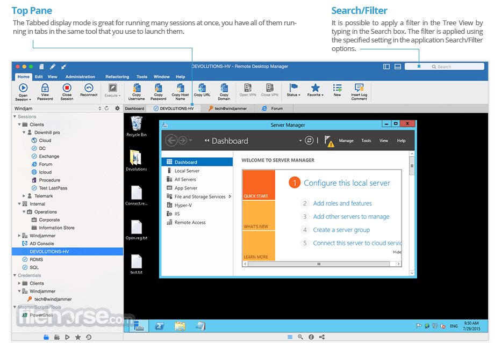Select the RDMS session entry
The height and width of the screenshot is (343, 501).
tap(36, 259)
